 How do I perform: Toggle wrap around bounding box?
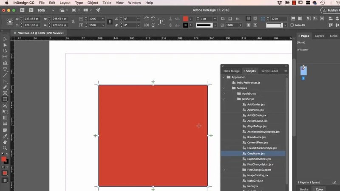click(255, 19)
